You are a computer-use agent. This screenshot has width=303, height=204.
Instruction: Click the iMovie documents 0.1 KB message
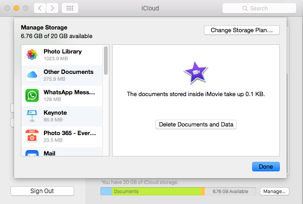pyautogui.click(x=196, y=94)
